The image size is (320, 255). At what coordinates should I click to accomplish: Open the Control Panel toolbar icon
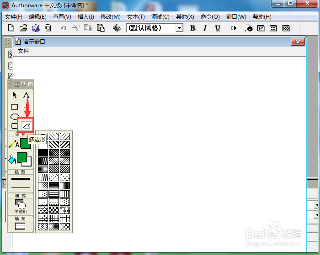point(249,28)
